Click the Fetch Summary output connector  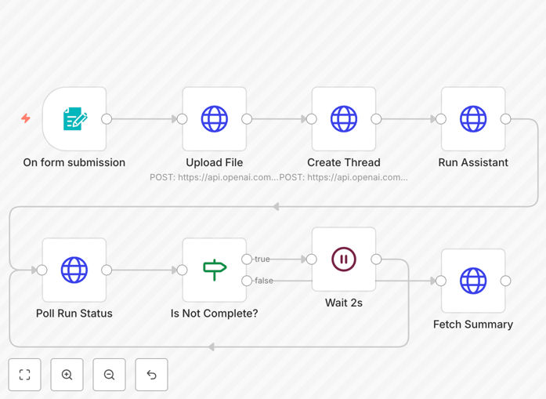tap(505, 281)
